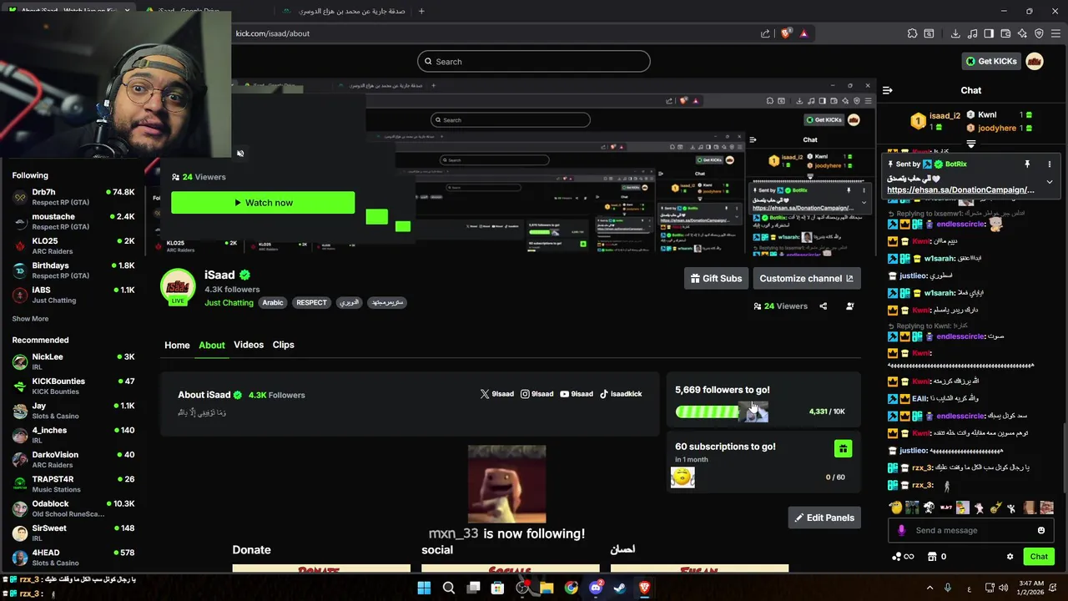The image size is (1068, 601).
Task: Open KICKBounties recommended channel
Action: (x=73, y=386)
